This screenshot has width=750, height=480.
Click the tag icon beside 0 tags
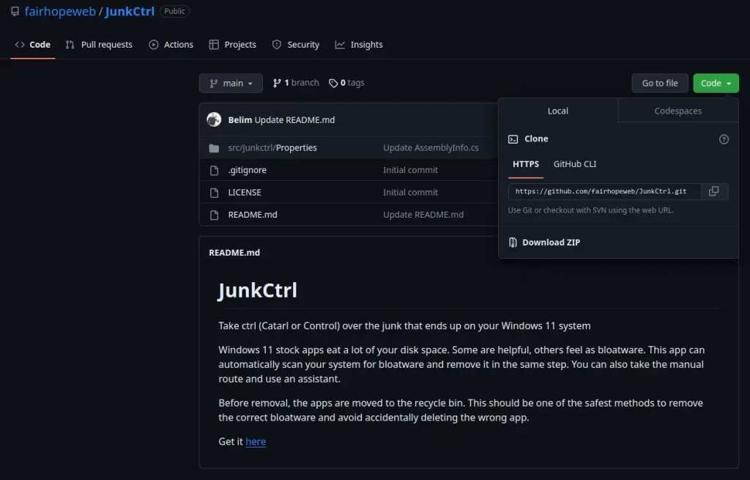pyautogui.click(x=333, y=84)
